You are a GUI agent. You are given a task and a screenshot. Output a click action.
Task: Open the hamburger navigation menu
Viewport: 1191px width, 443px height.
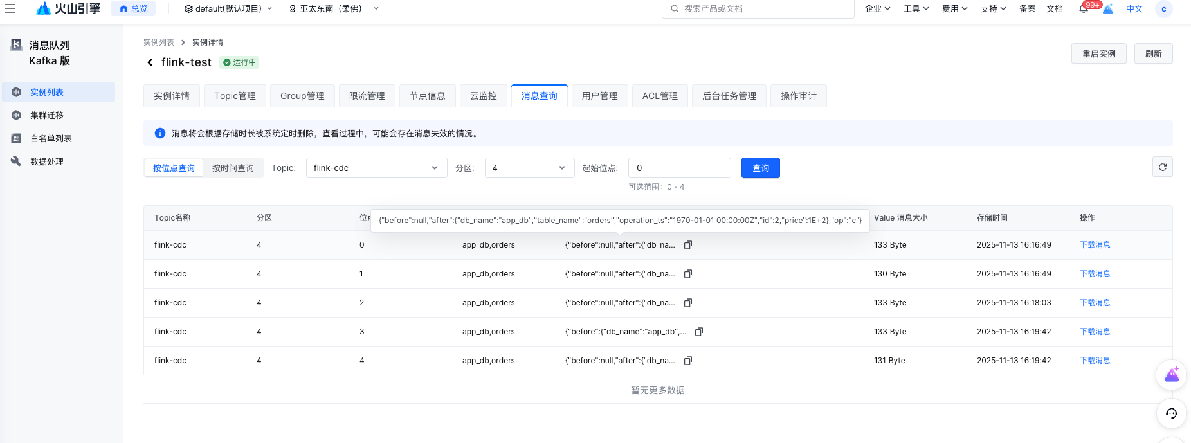10,8
